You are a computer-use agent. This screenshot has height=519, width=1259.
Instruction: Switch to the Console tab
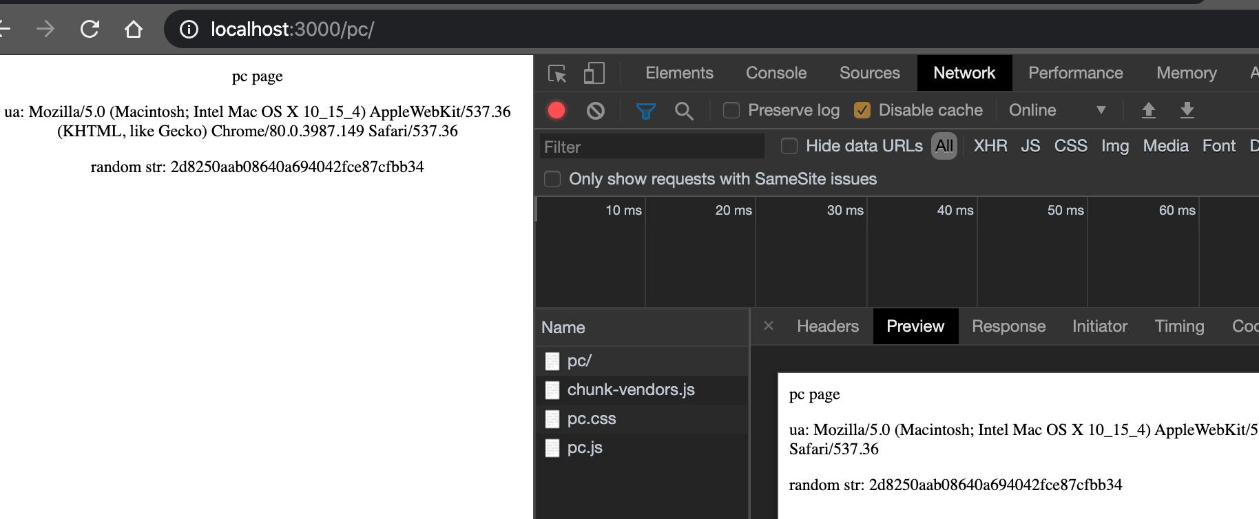(776, 73)
